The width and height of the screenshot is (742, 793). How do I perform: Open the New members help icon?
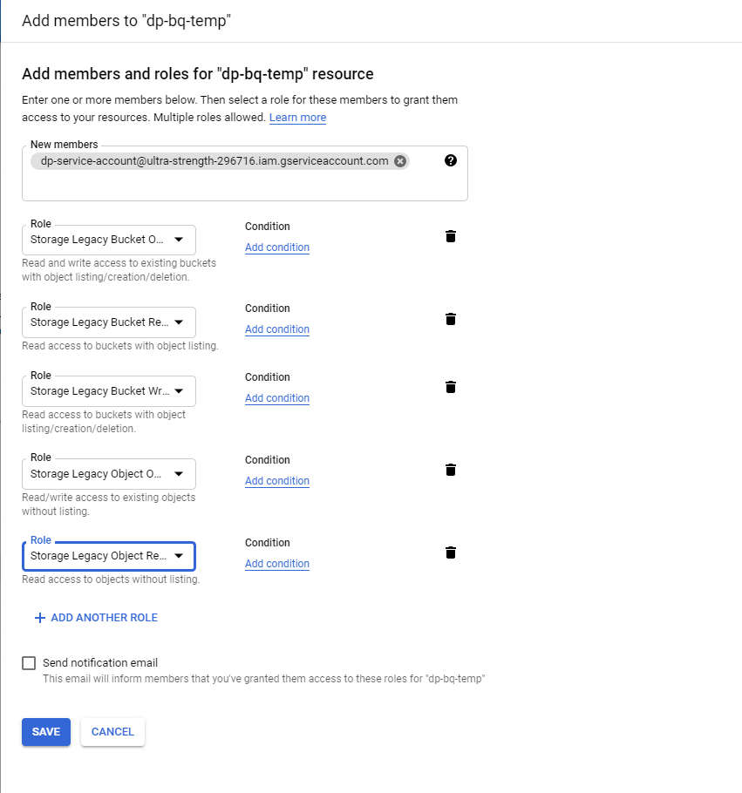(x=451, y=161)
